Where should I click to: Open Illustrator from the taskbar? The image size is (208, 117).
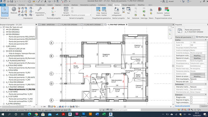tap(90, 114)
